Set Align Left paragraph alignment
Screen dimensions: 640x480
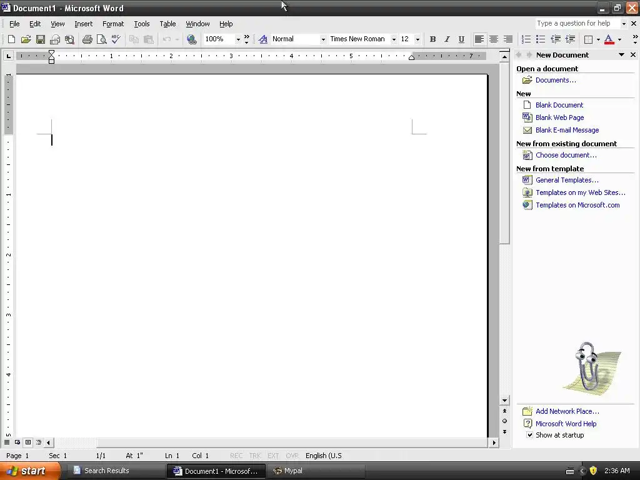coord(479,39)
